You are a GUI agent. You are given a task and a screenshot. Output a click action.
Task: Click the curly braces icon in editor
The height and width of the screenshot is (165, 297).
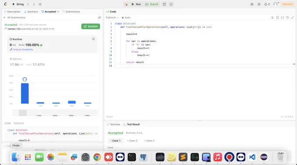(283, 17)
